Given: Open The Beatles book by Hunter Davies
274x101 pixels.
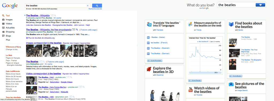Looking at the screenshot, I should point(245,37).
